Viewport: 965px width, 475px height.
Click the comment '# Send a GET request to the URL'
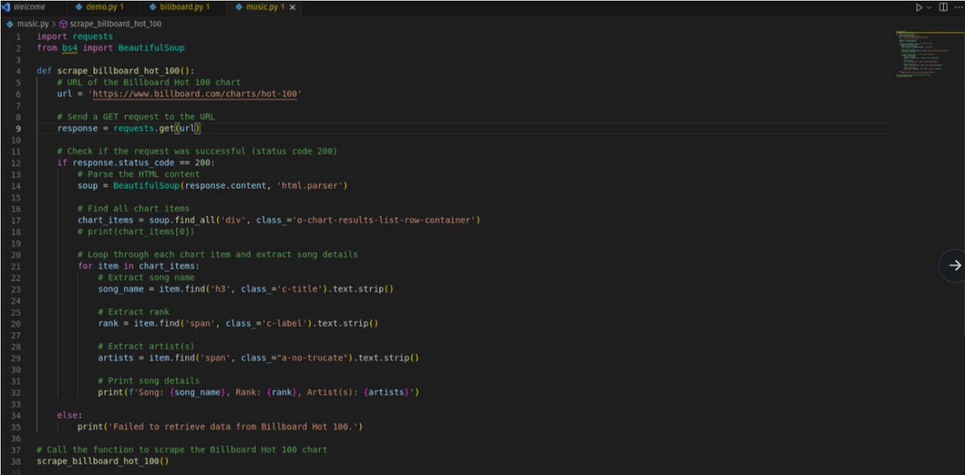136,116
